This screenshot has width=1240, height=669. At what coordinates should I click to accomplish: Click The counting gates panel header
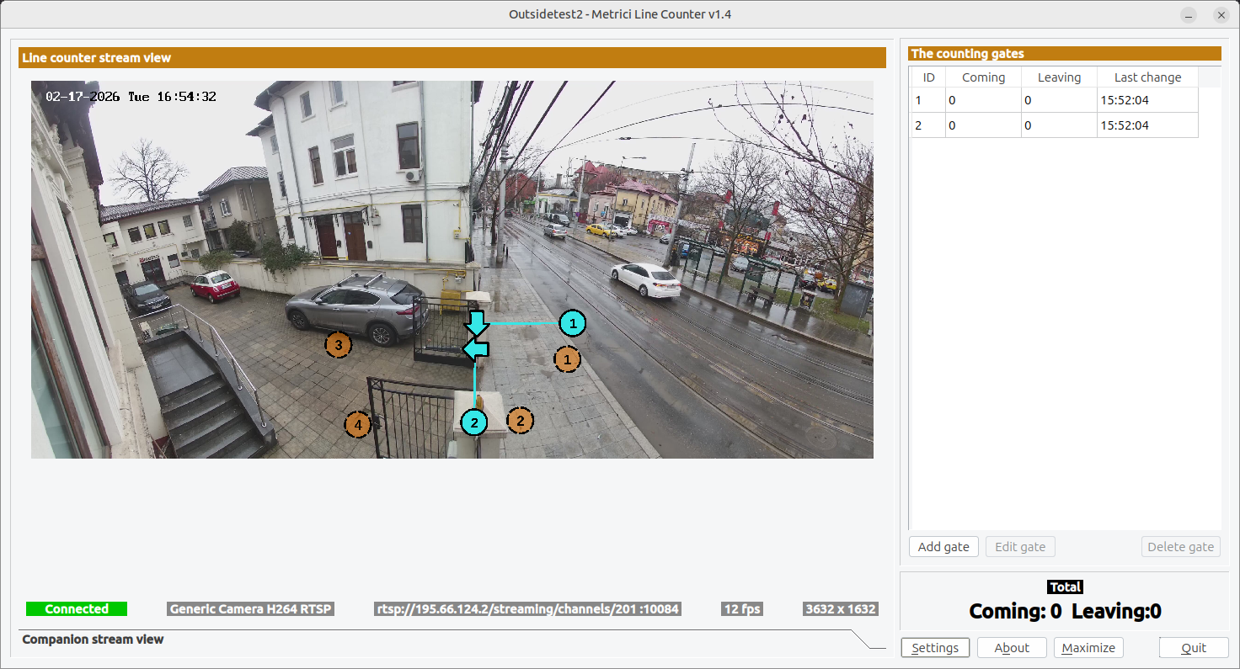point(1065,53)
